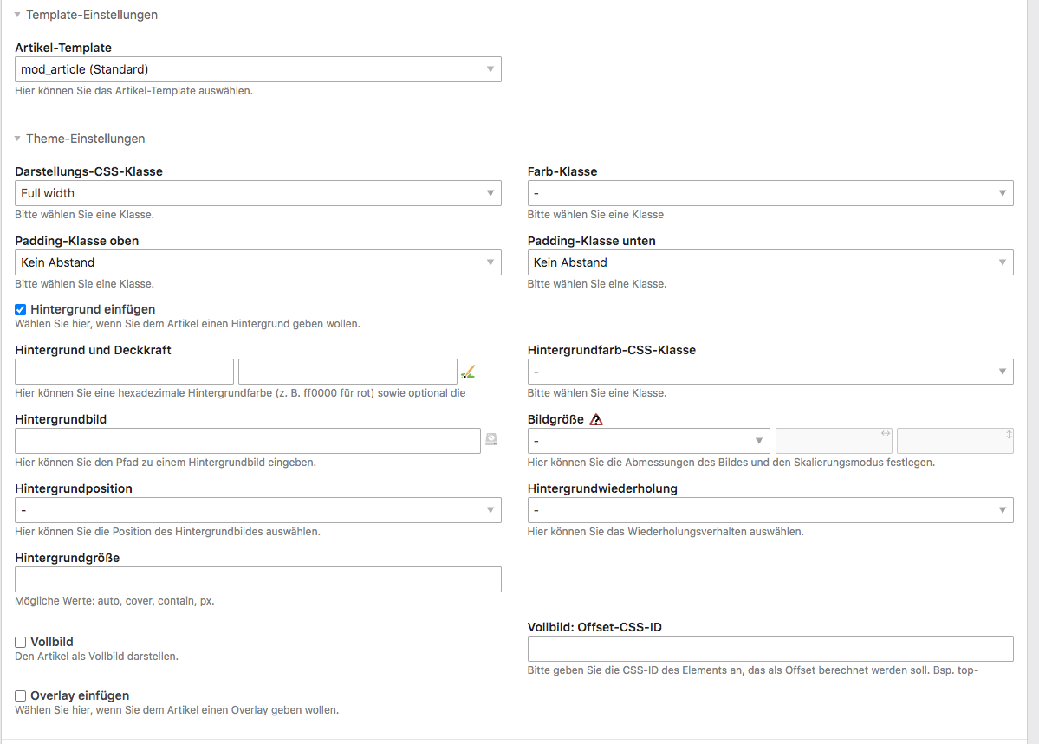Click the Hintergrundgröße text field
Image resolution: width=1039 pixels, height=744 pixels.
click(257, 579)
